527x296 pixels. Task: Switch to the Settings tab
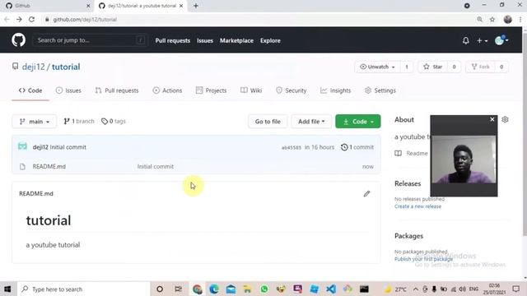[380, 90]
